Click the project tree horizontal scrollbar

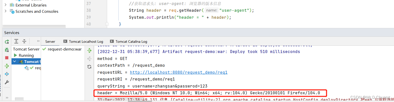point(34,26)
